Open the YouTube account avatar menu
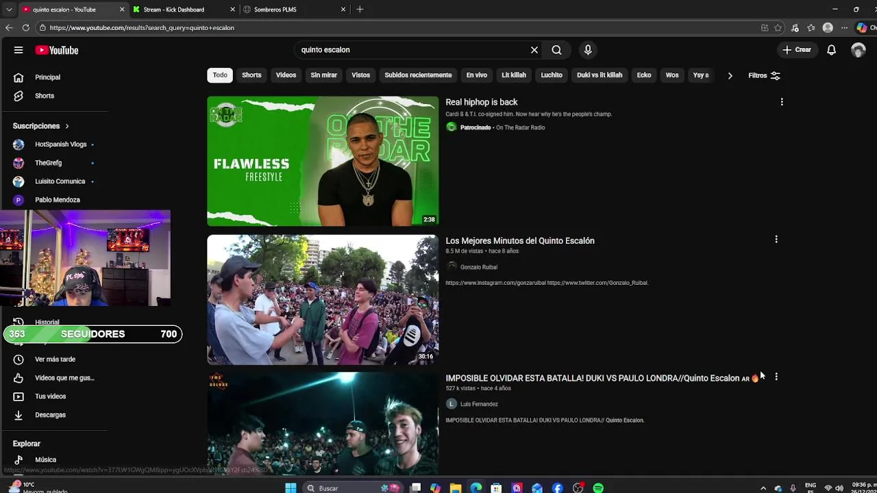This screenshot has width=877, height=493. pyautogui.click(x=859, y=50)
